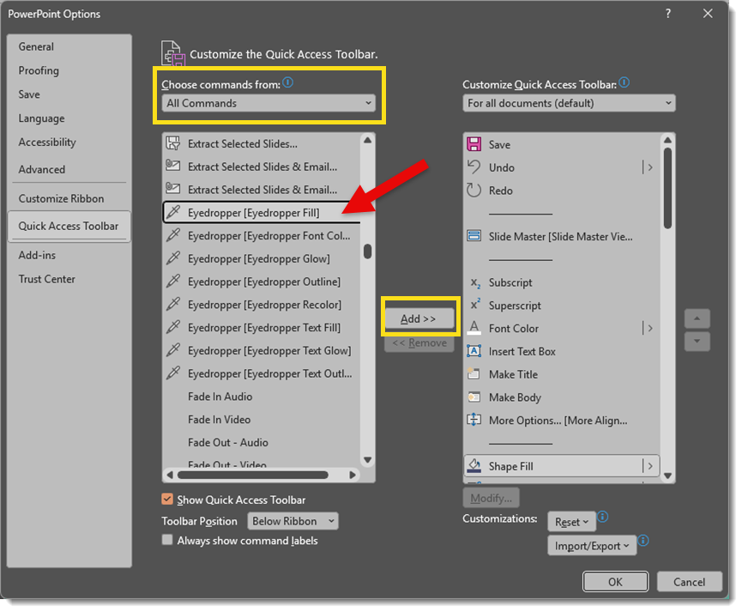This screenshot has height=612, width=742.
Task: Click the Undo arrow icon
Action: click(474, 167)
